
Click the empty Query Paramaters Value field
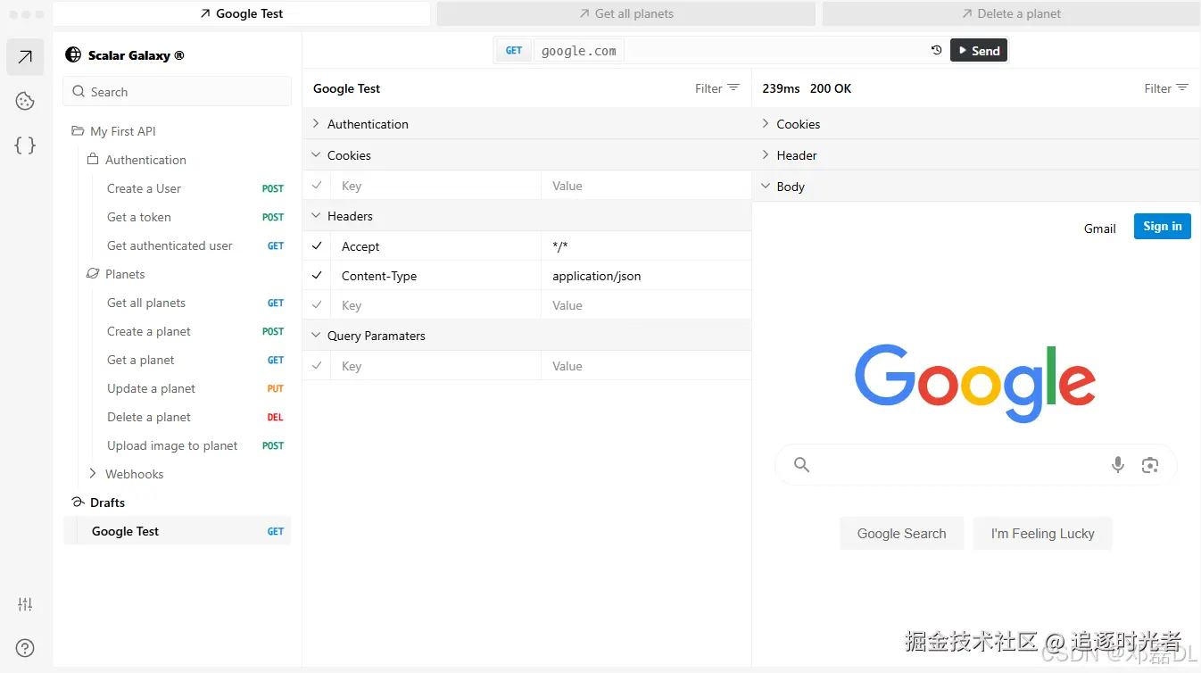point(646,366)
